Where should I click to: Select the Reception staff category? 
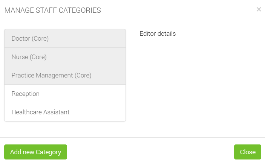tap(65, 94)
